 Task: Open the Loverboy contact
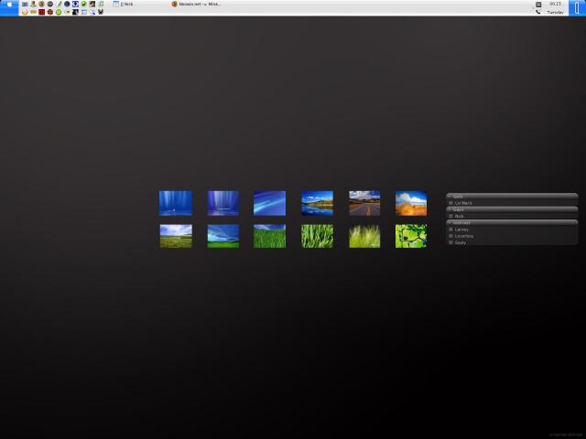pyautogui.click(x=464, y=236)
